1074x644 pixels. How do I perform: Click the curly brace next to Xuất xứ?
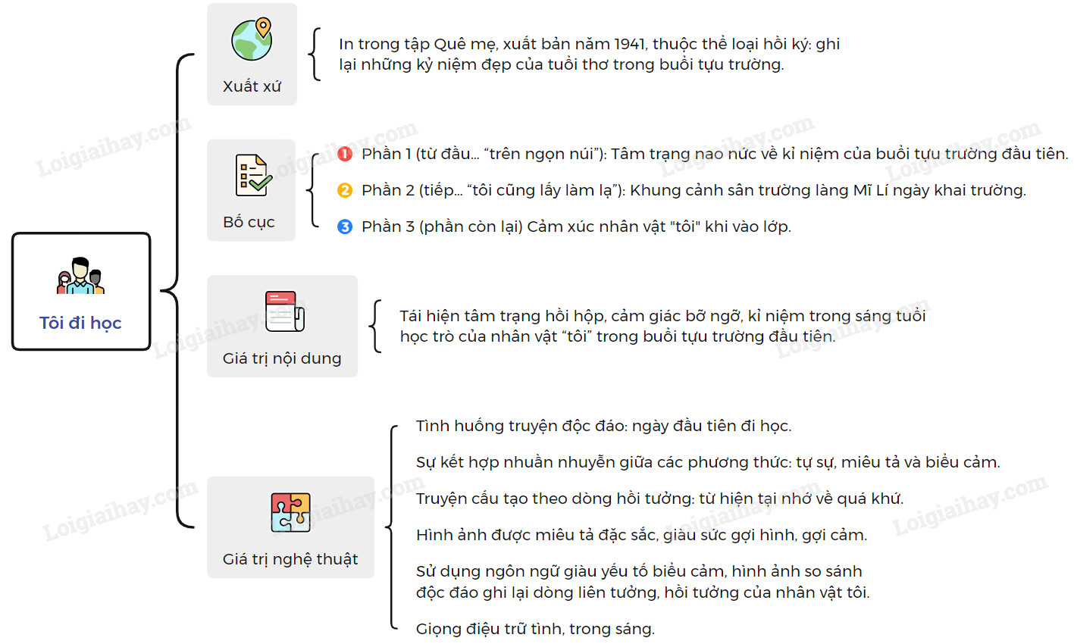[314, 55]
